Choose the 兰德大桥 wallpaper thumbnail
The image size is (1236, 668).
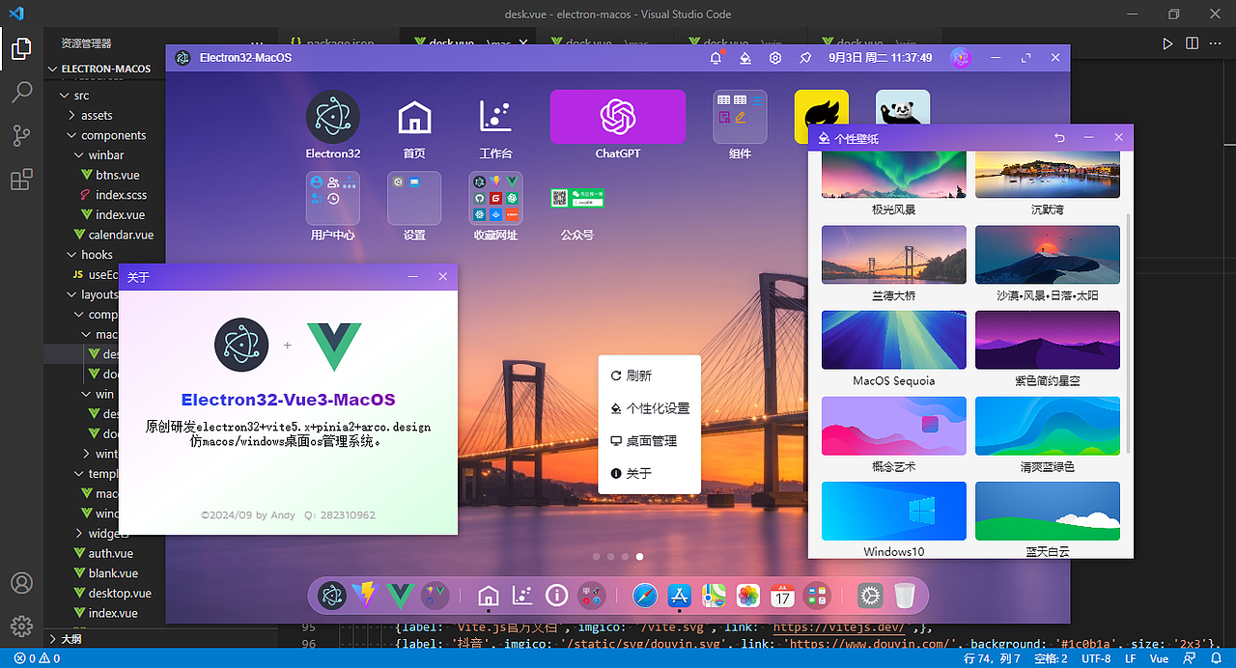click(x=893, y=255)
